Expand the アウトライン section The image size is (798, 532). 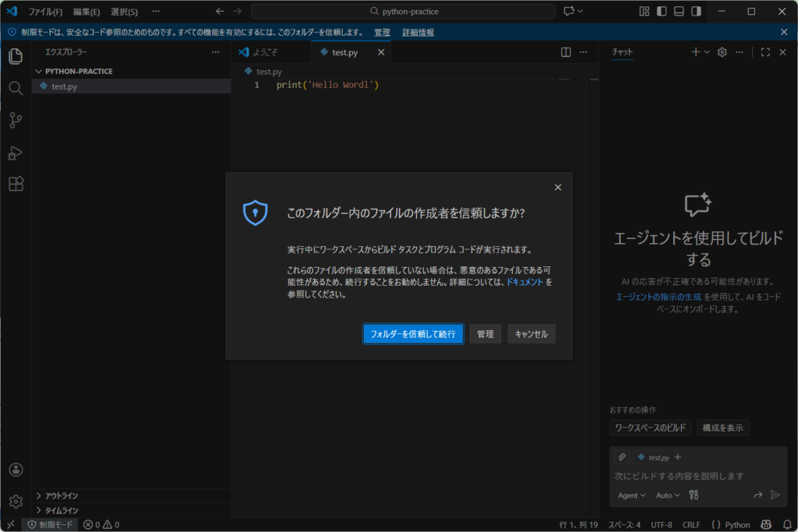pos(61,495)
